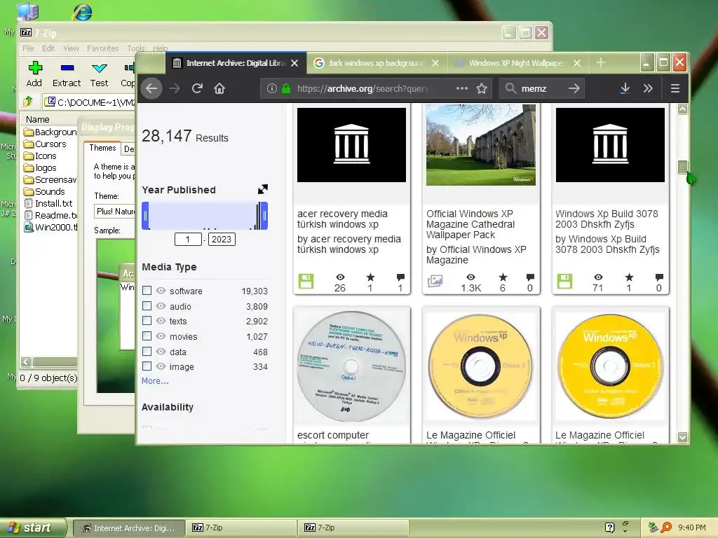Click the 7-Zip Extract toolbar button
This screenshot has width=718, height=538.
click(x=67, y=74)
